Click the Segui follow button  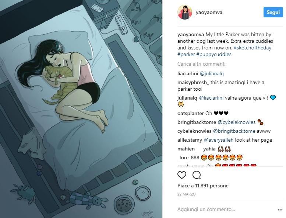point(273,12)
